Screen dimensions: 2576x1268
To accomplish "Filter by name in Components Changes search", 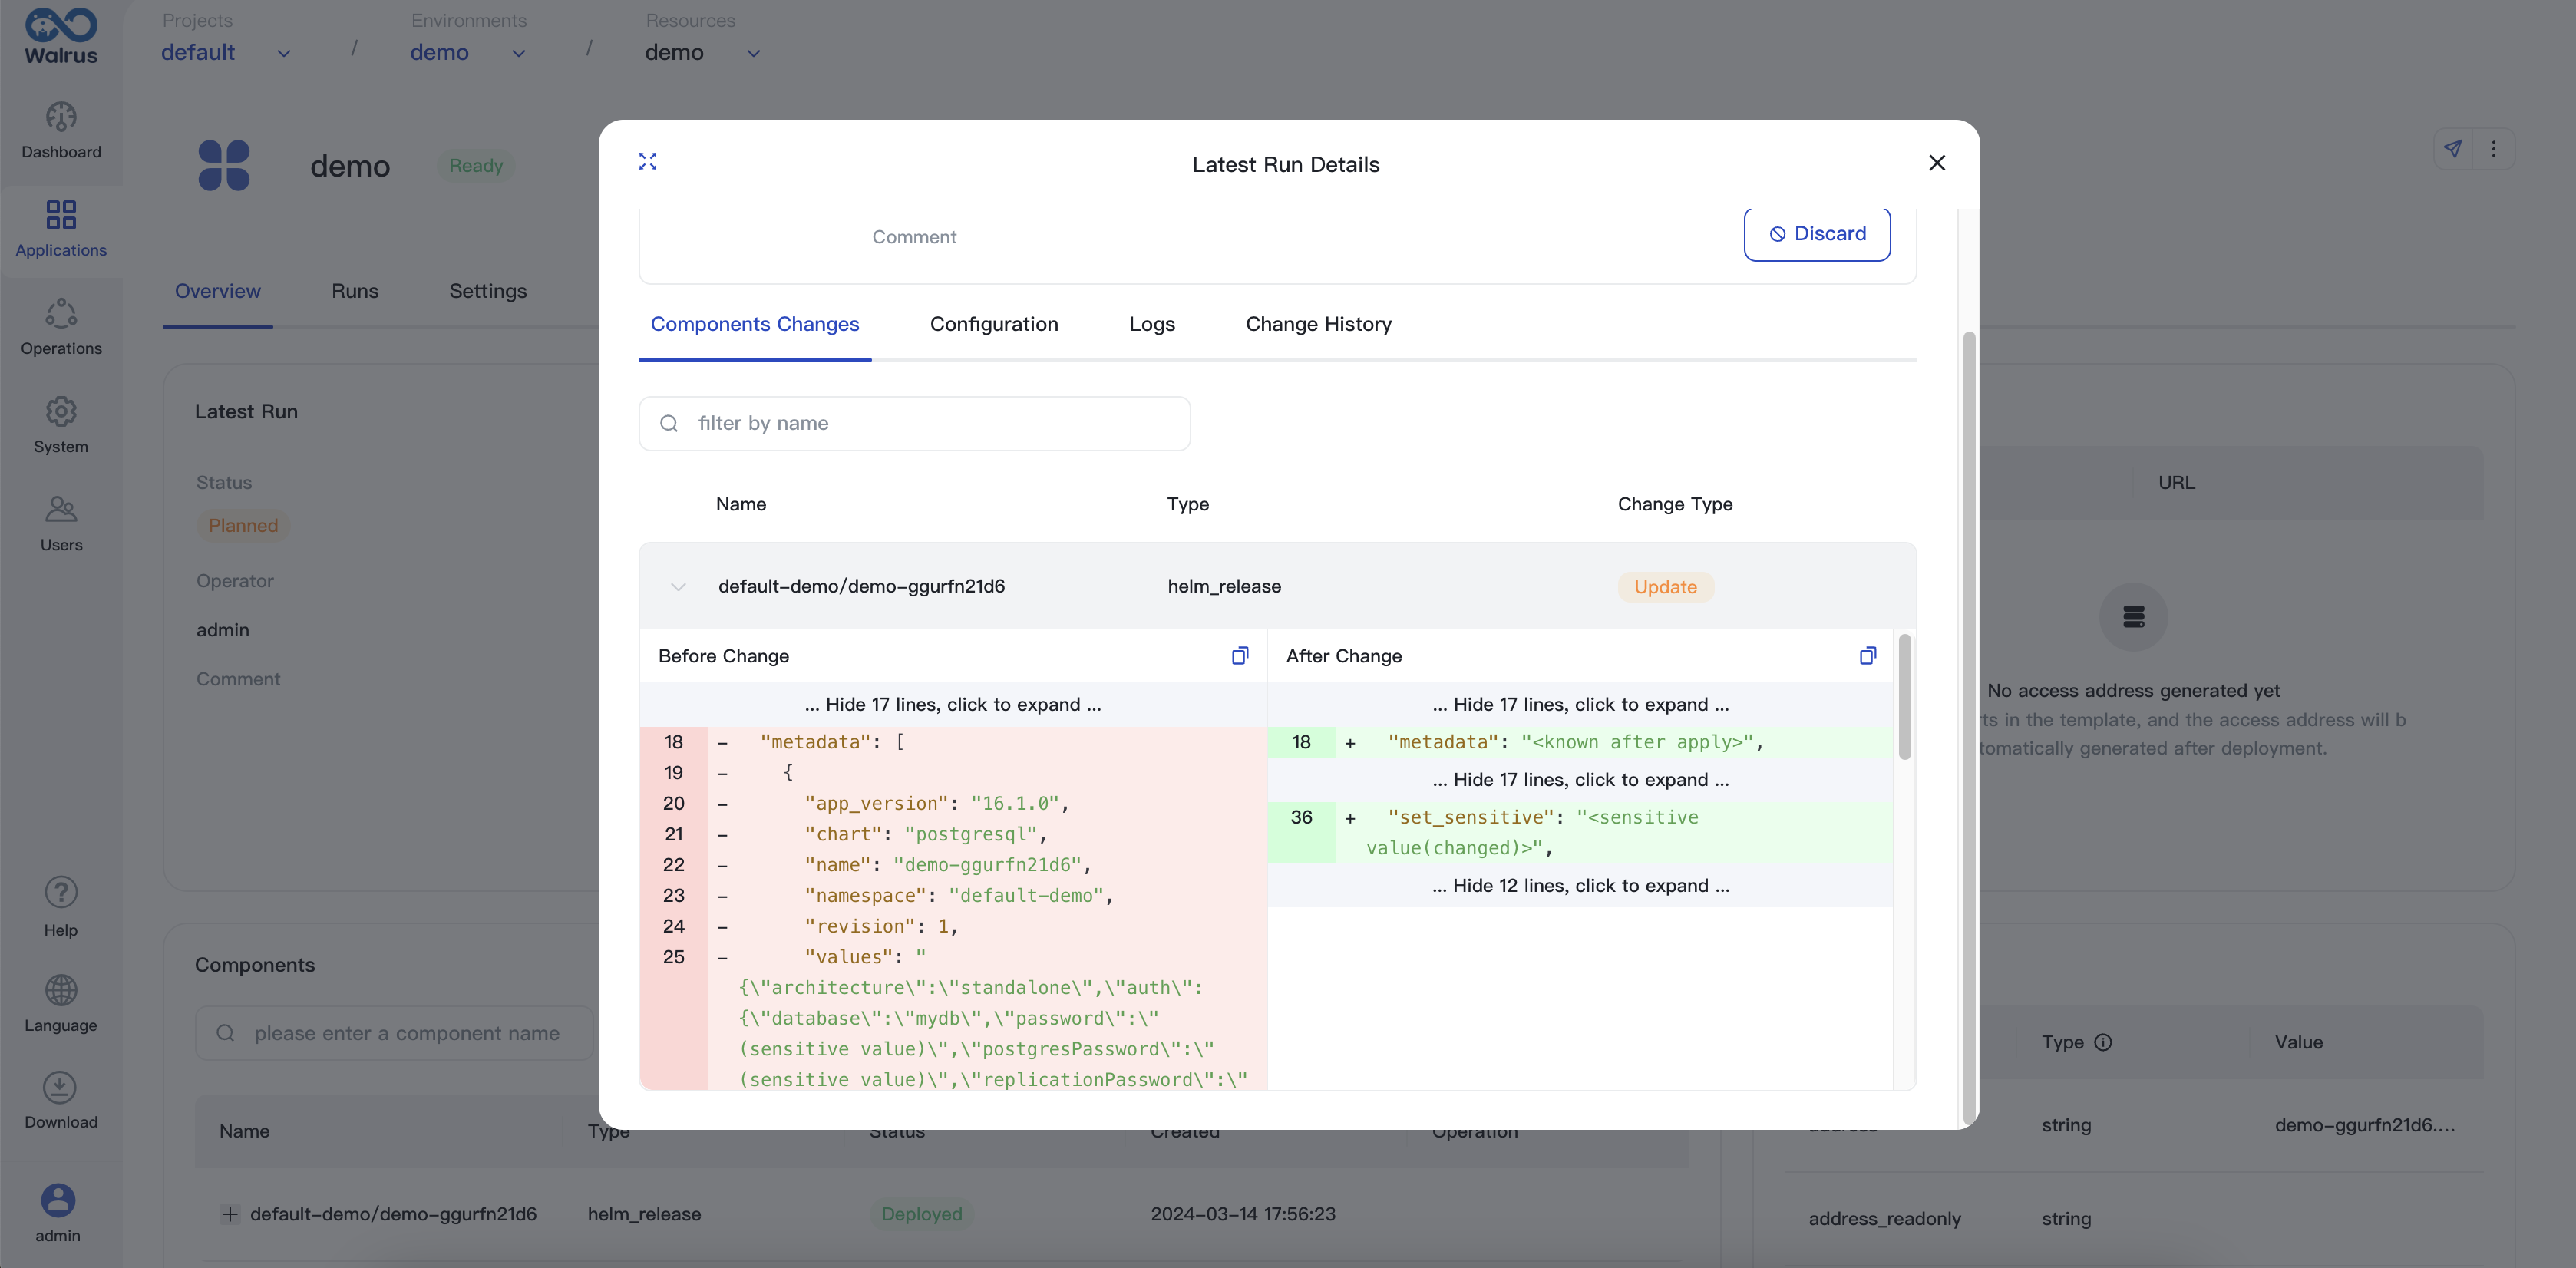I will point(915,422).
